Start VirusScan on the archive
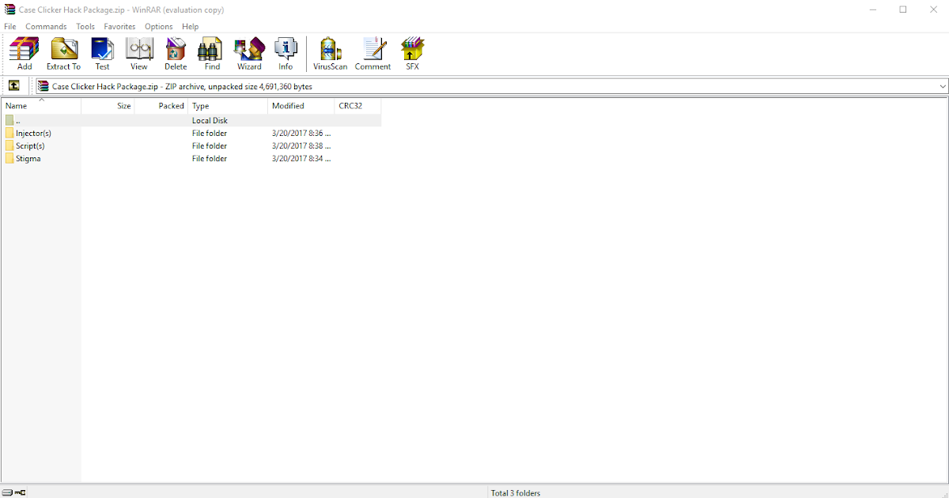 click(x=330, y=54)
